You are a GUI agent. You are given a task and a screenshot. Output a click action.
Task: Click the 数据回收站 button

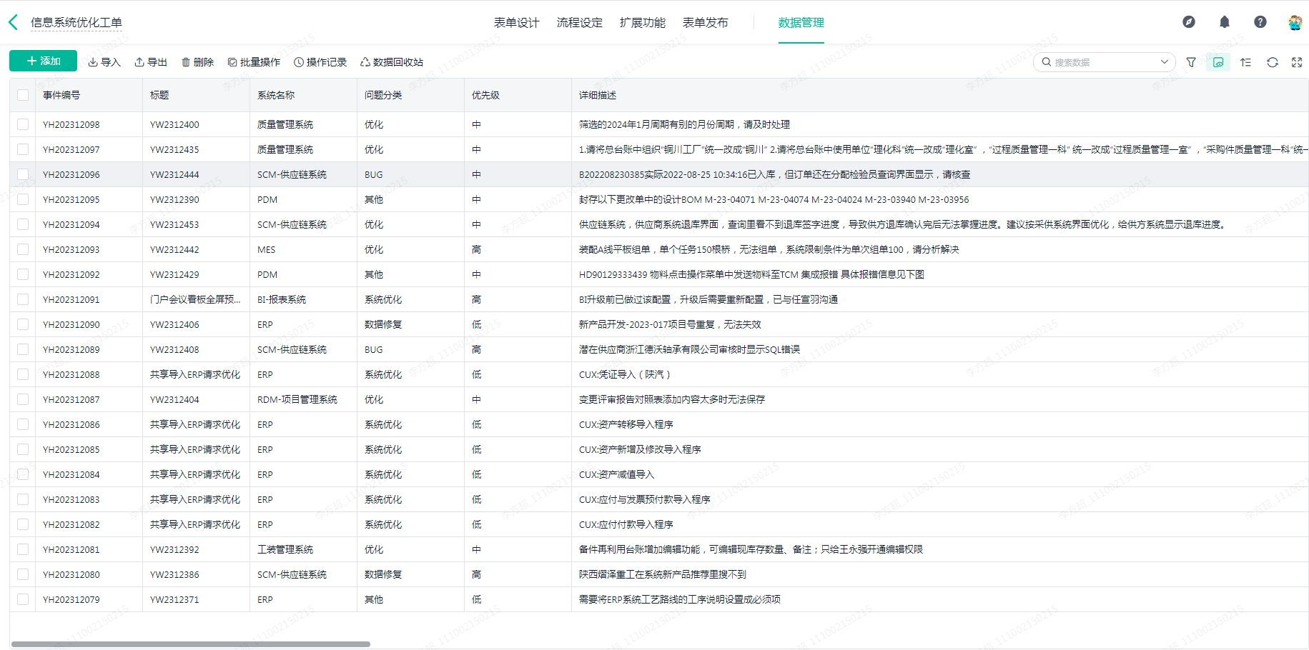click(392, 62)
